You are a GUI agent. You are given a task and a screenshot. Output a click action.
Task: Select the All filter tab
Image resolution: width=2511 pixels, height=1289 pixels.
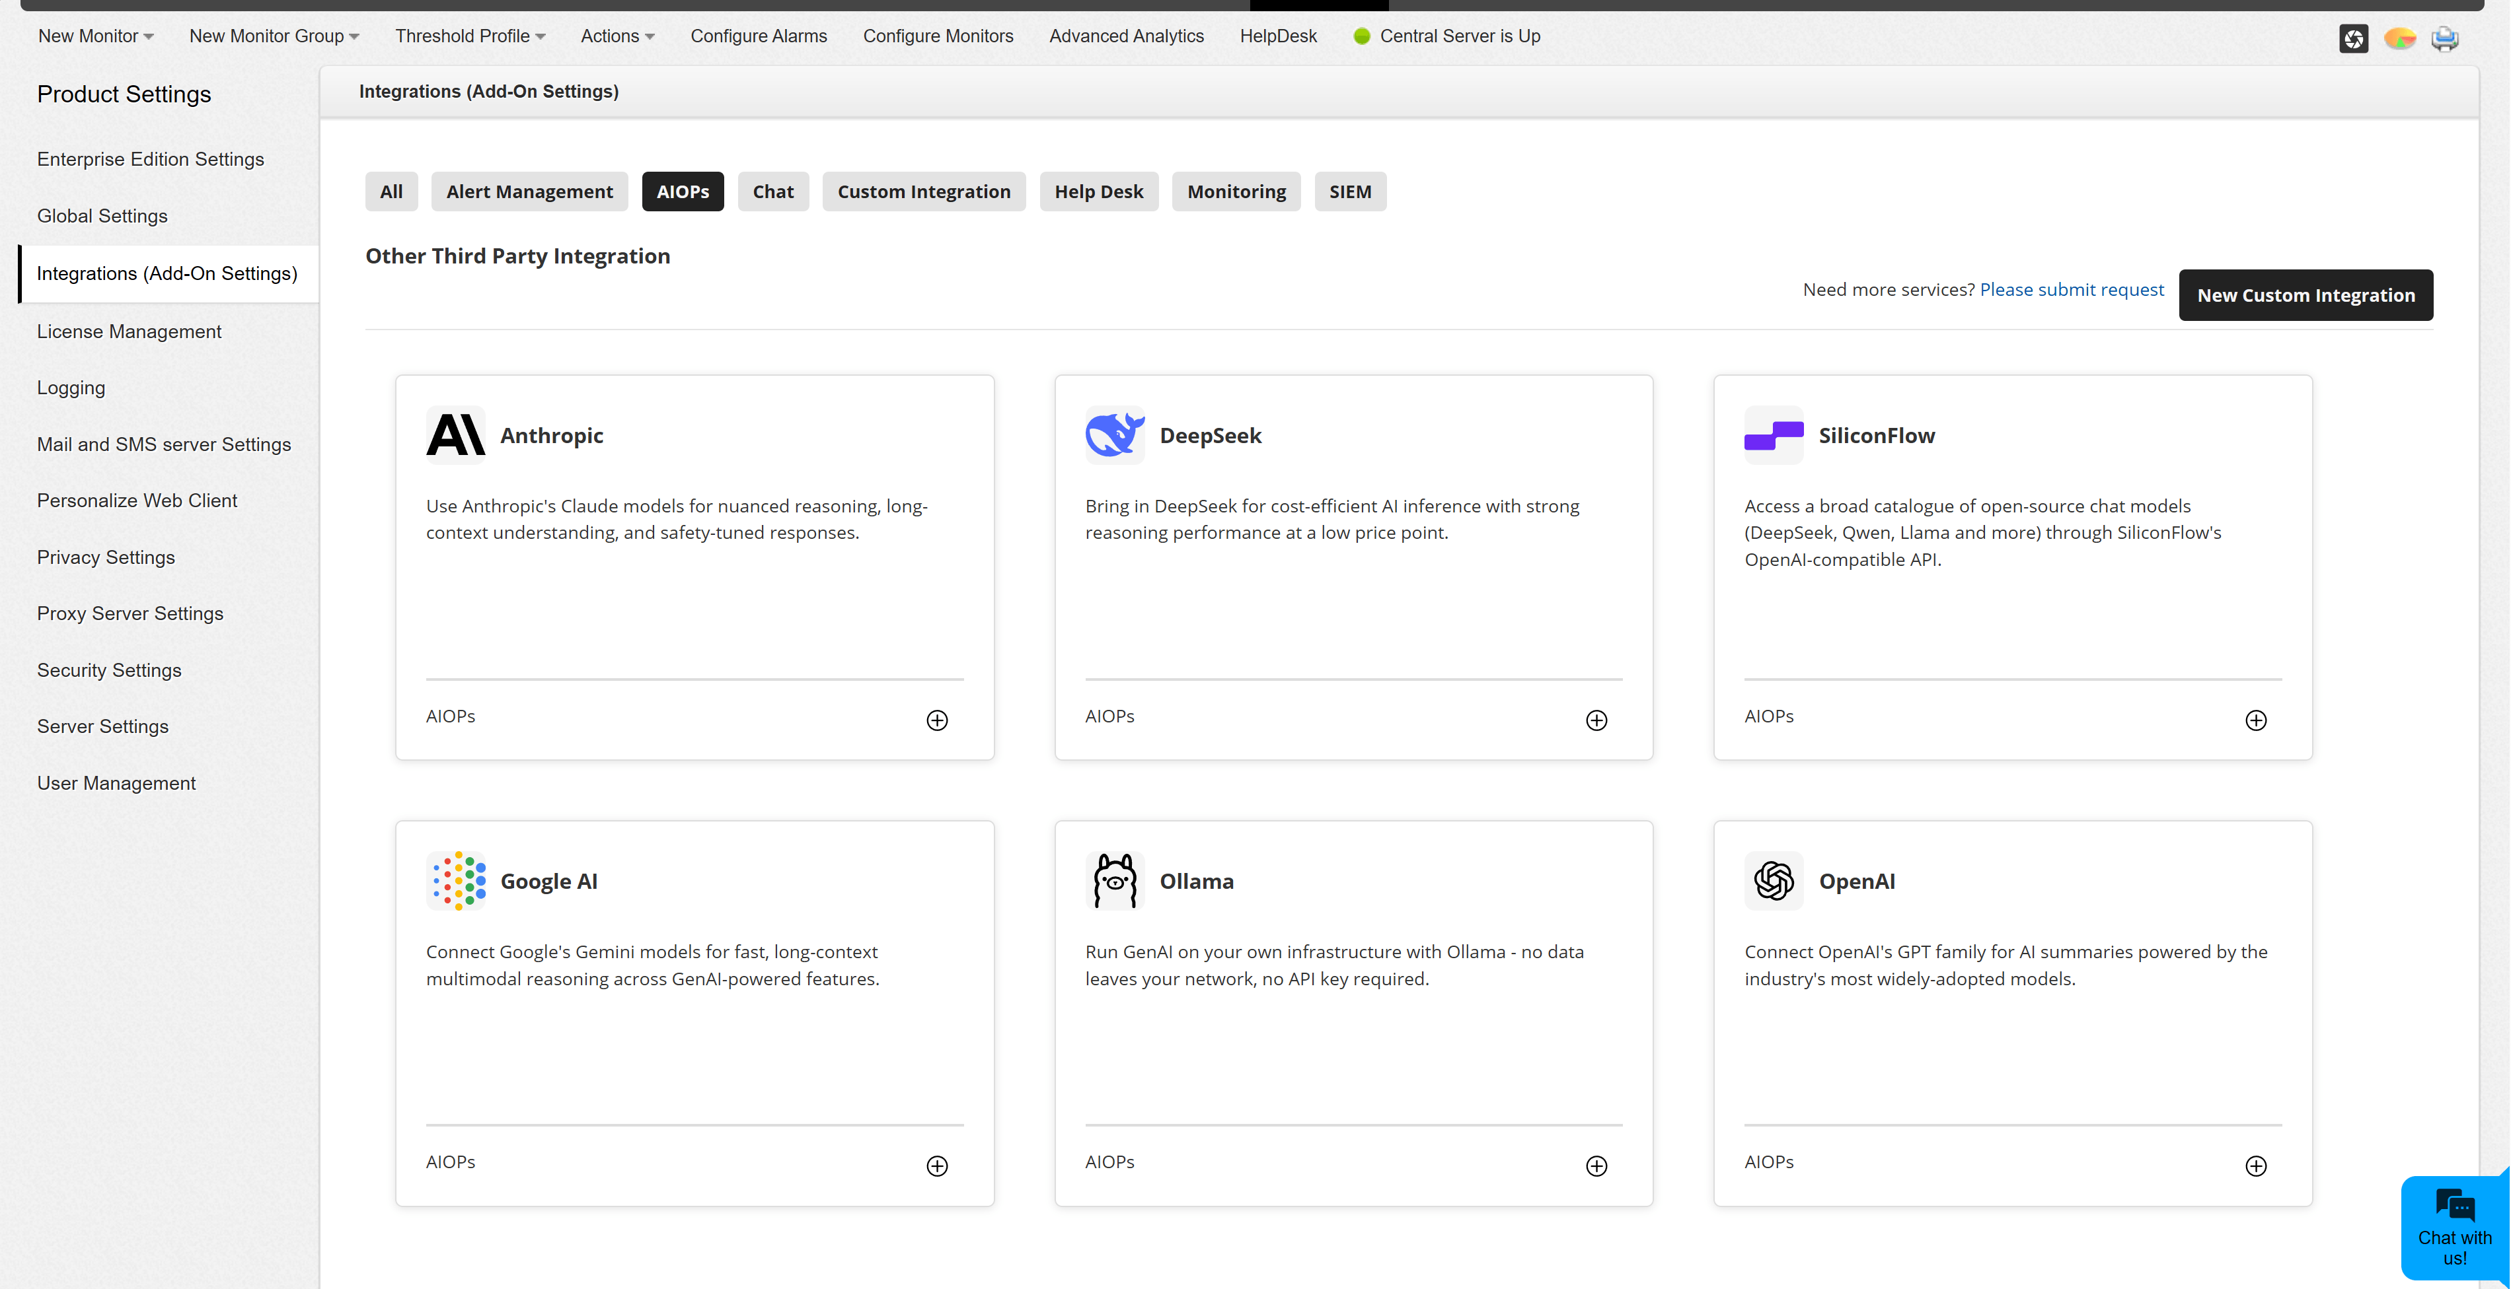pyautogui.click(x=391, y=191)
